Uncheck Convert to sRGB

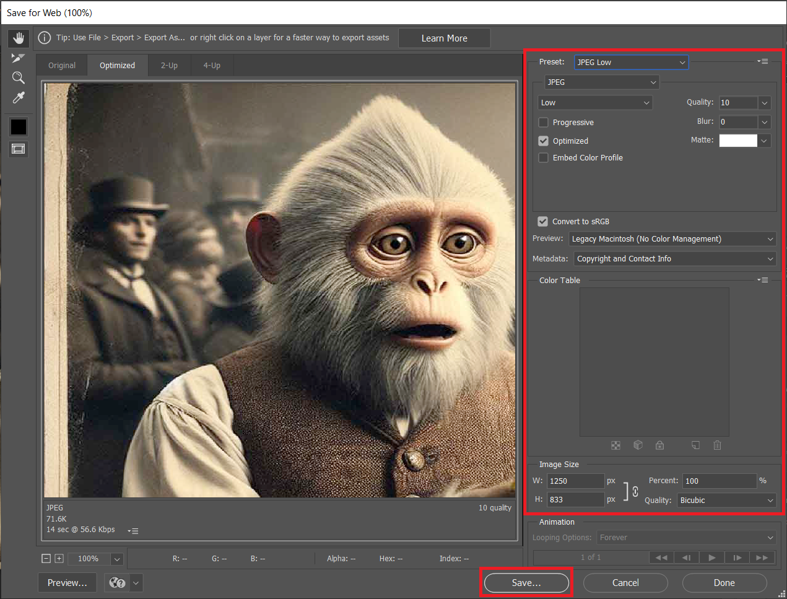tap(542, 221)
